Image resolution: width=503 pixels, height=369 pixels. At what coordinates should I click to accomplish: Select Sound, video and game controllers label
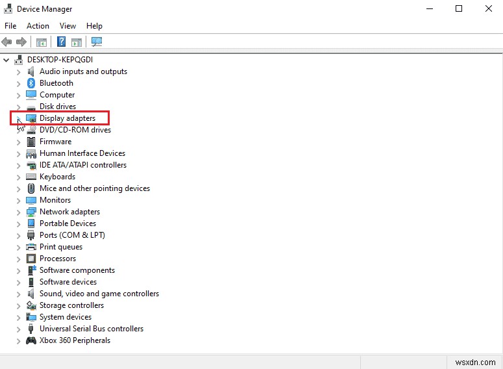99,294
